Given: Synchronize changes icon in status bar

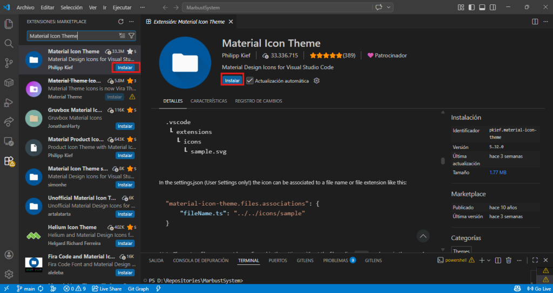Looking at the screenshot, I should (x=41, y=289).
